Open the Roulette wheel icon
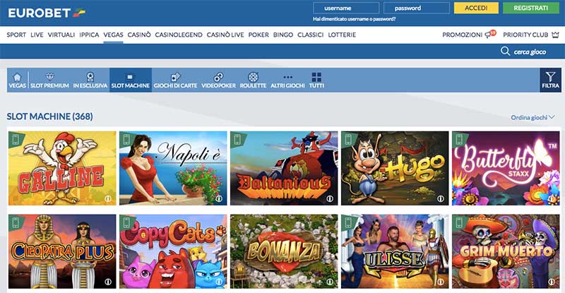The image size is (565, 293). [253, 77]
